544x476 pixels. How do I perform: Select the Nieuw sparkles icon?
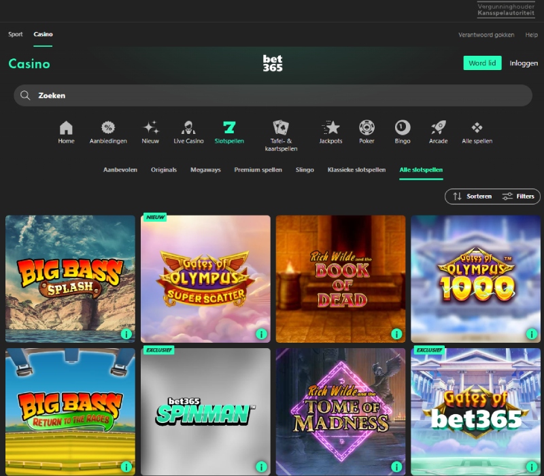[150, 128]
